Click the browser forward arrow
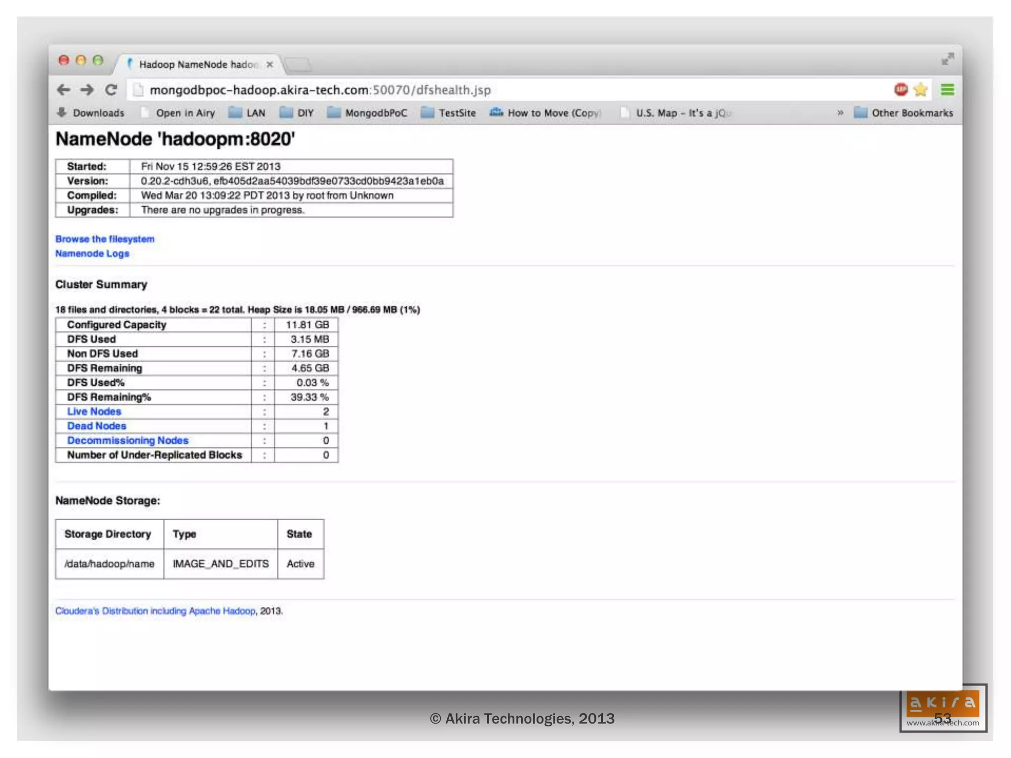 (x=87, y=90)
